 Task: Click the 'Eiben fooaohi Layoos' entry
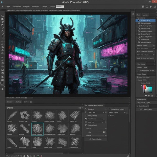(143, 103)
